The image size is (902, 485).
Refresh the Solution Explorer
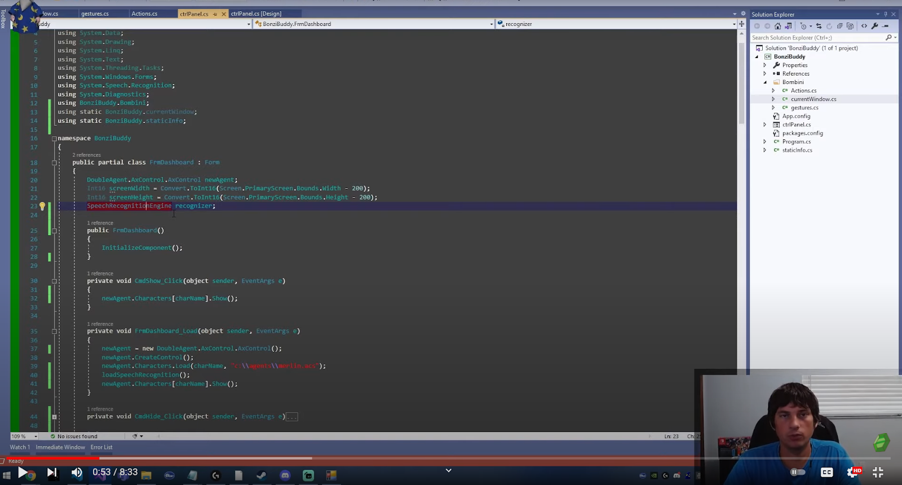click(x=829, y=26)
